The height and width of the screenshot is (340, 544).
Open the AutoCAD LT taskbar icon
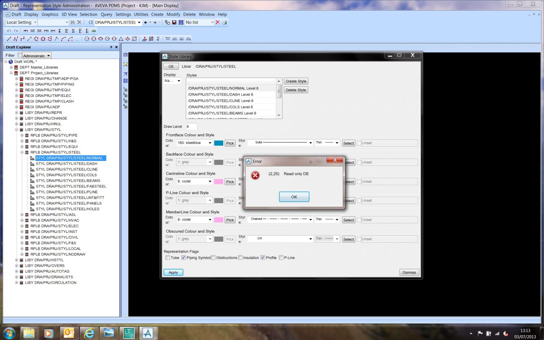[x=128, y=333]
